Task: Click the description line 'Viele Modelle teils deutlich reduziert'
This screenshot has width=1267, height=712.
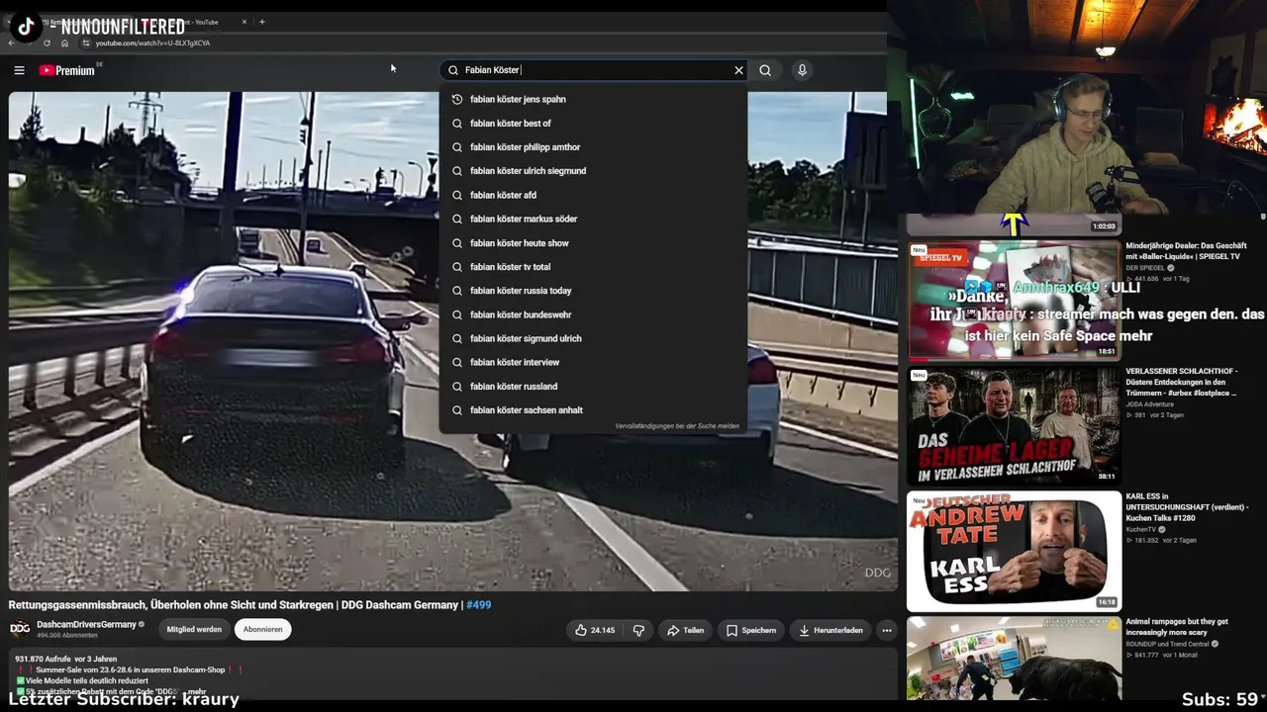Action: 81,681
